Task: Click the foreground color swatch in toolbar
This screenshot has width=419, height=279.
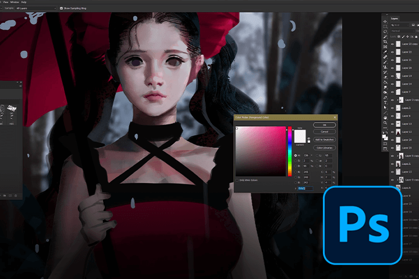Action: click(x=384, y=136)
